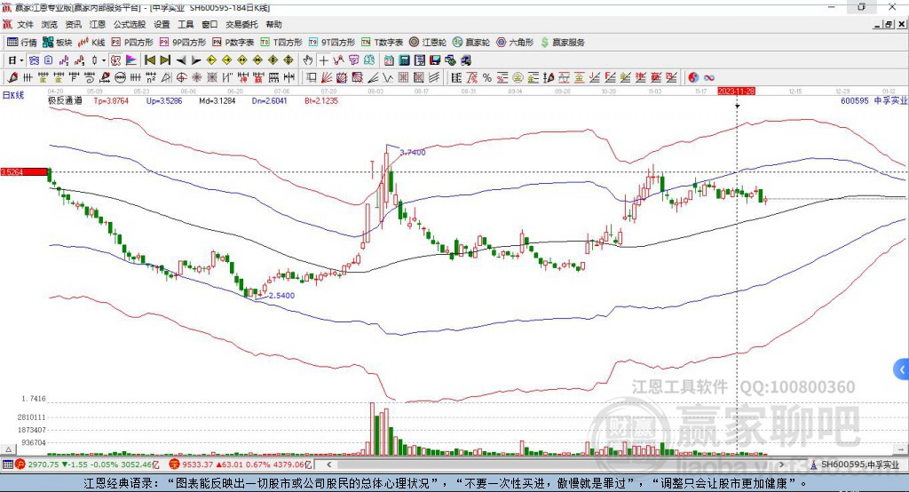Click the red crosshair circle target tool
Image resolution: width=909 pixels, height=492 pixels.
click(181, 77)
